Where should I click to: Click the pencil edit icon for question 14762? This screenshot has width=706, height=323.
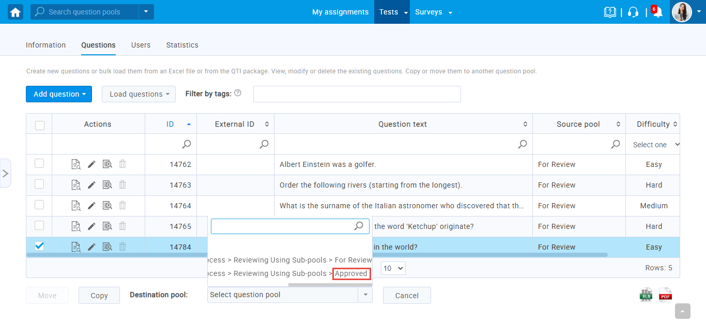point(91,164)
